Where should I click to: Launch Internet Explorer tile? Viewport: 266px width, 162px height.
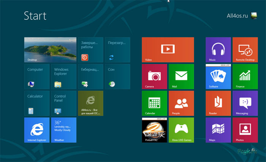(x=37, y=130)
